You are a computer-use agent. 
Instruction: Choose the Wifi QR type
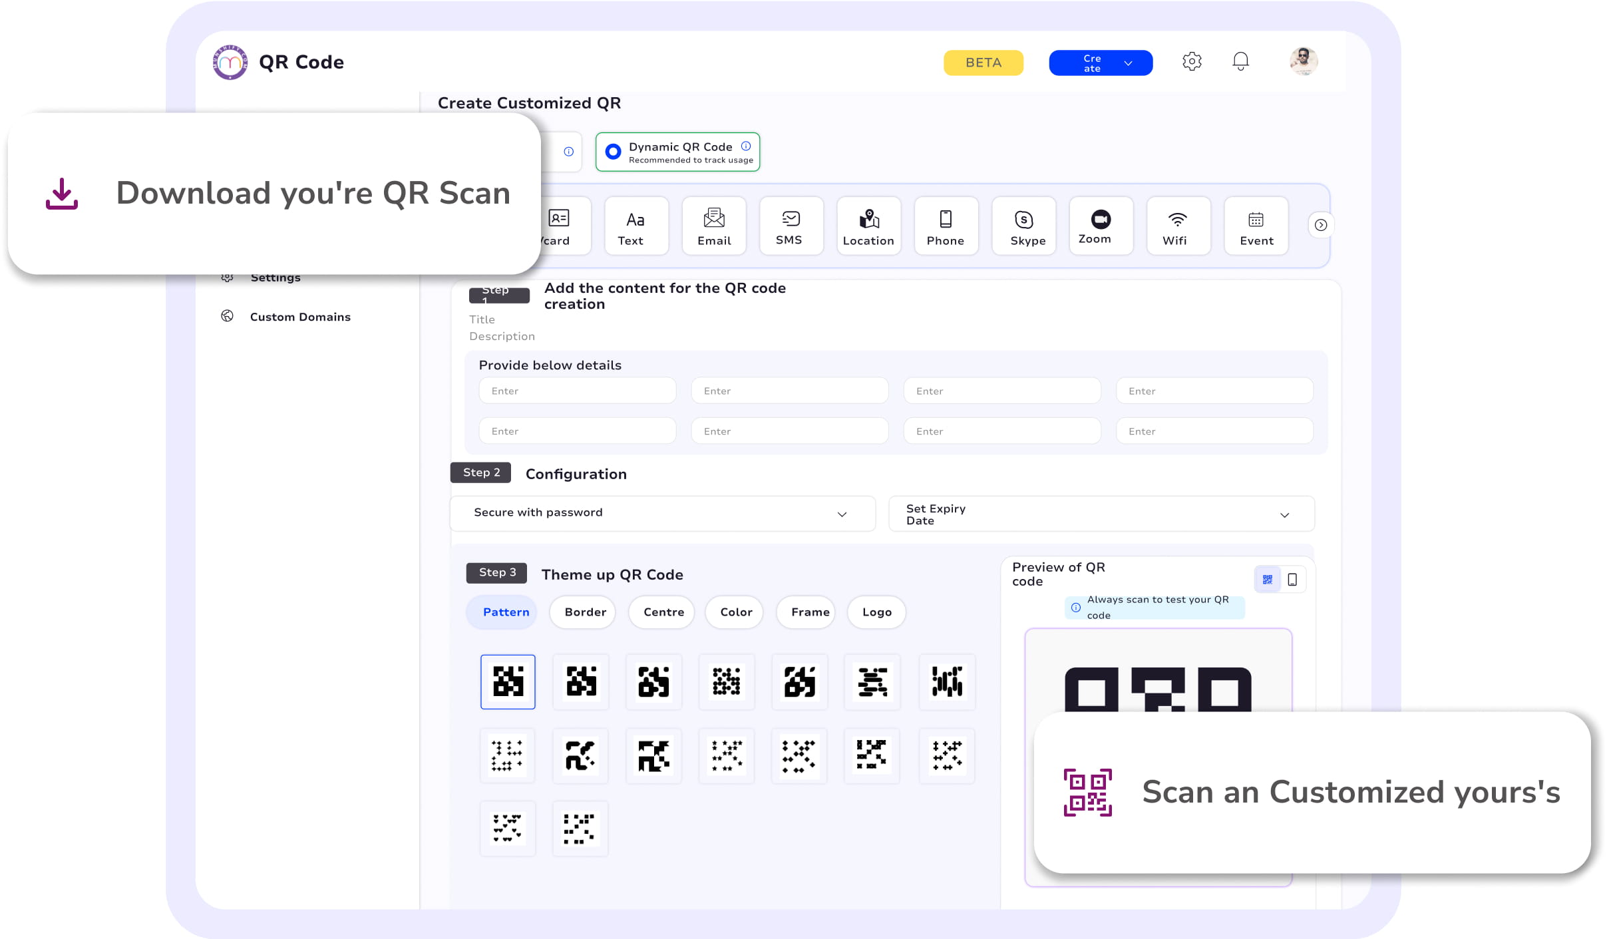(1178, 226)
